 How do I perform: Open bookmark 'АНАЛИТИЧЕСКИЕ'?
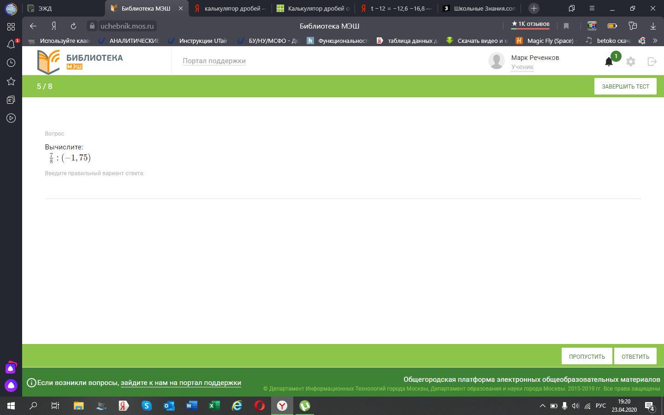click(x=129, y=41)
